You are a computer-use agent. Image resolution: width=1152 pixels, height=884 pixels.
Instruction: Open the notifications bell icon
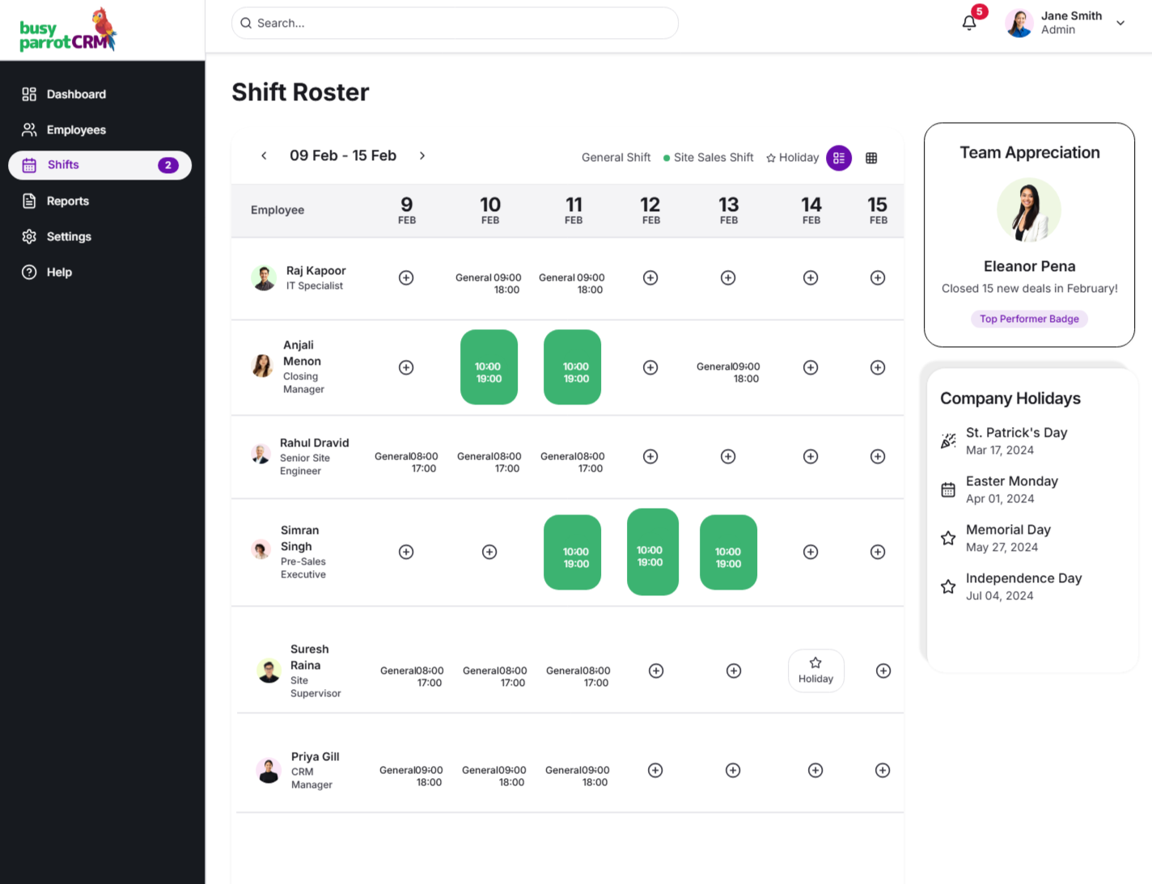[x=969, y=23]
